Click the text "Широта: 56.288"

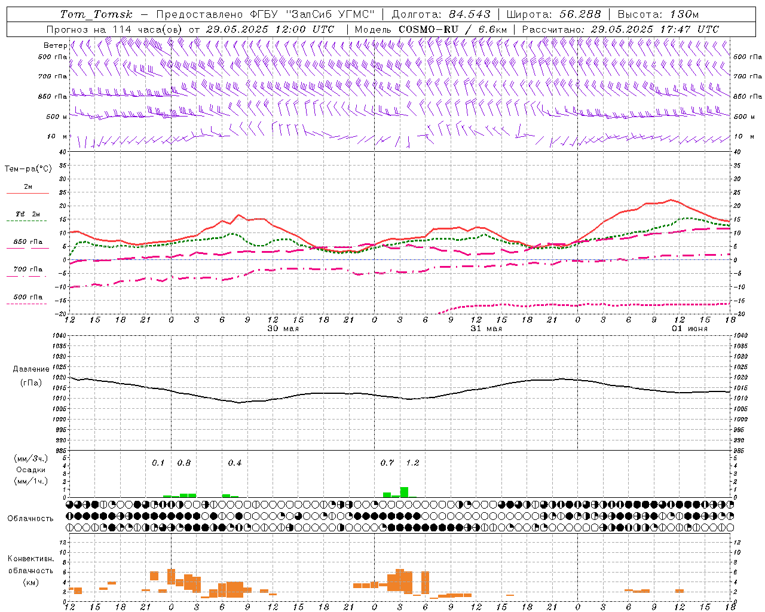point(553,14)
